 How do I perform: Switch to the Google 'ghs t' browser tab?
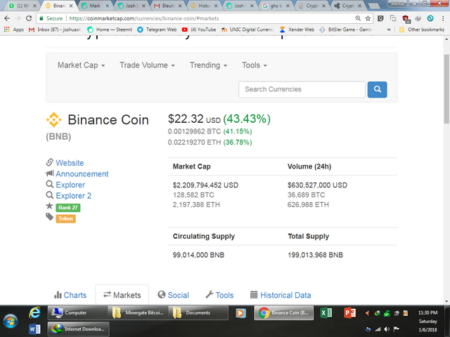click(276, 6)
